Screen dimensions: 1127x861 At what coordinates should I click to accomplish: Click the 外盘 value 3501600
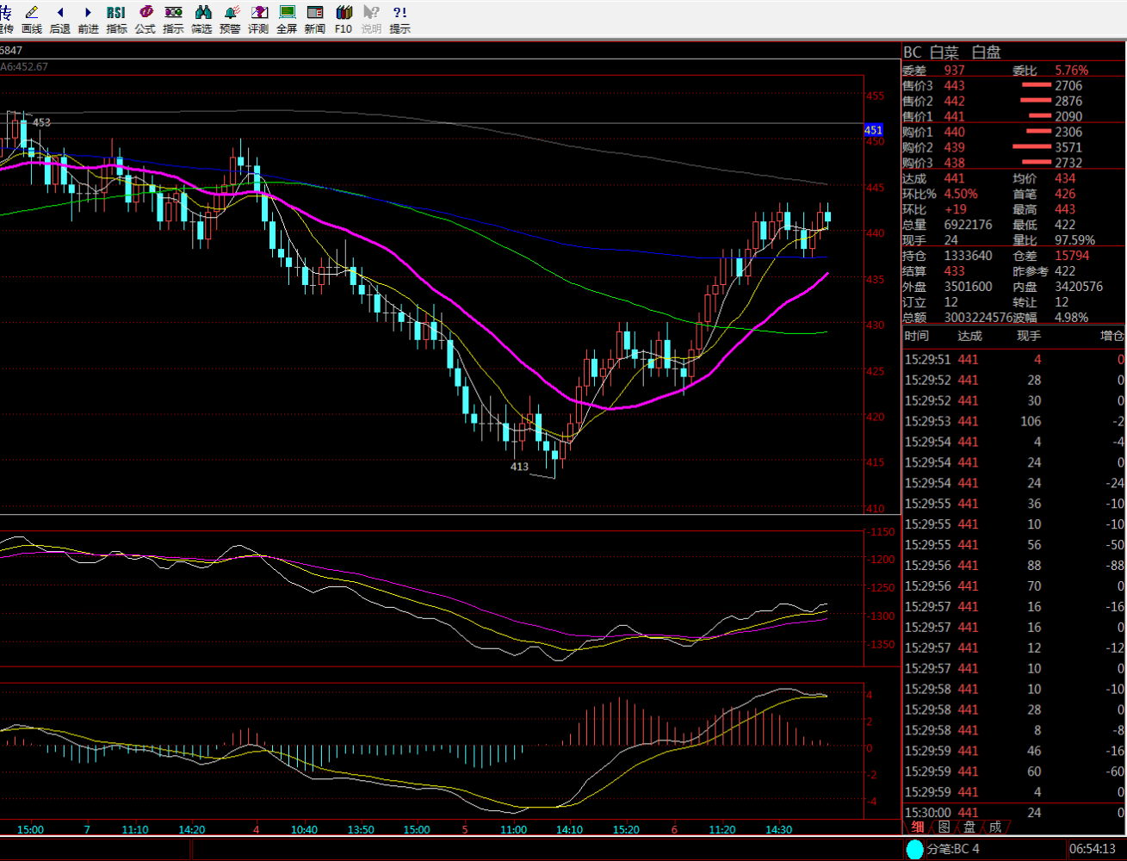click(x=968, y=287)
